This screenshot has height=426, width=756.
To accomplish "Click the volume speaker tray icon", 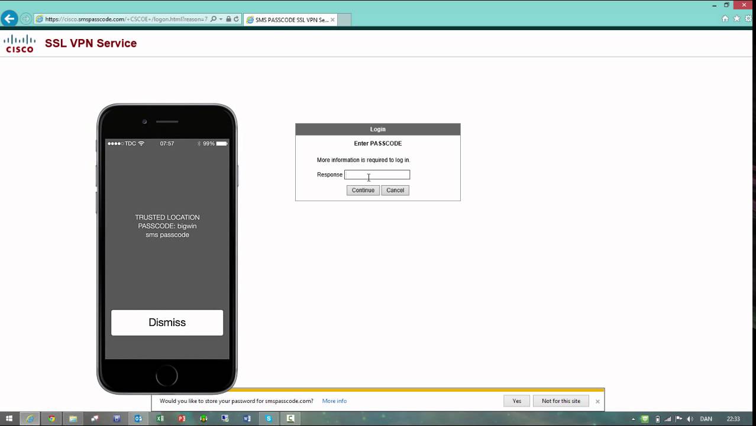I will coord(690,419).
